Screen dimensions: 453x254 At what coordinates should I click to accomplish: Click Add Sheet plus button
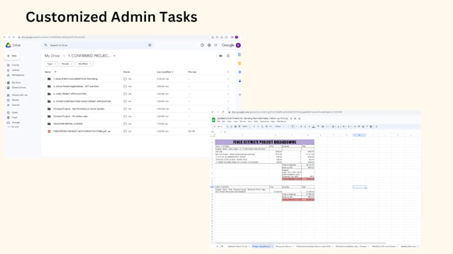coord(217,247)
